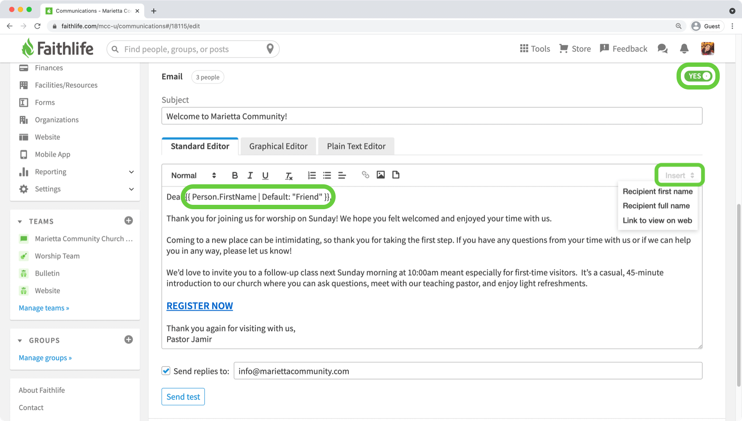Viewport: 742px width, 421px height.
Task: Open a new browser tab
Action: (x=154, y=11)
